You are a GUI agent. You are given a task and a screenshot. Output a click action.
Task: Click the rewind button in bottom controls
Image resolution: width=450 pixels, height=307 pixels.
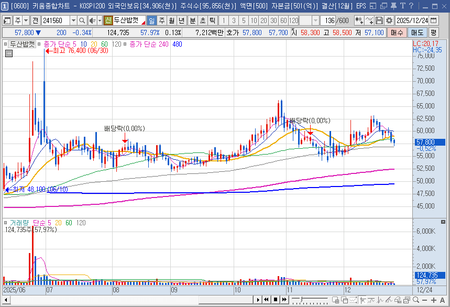point(266,300)
